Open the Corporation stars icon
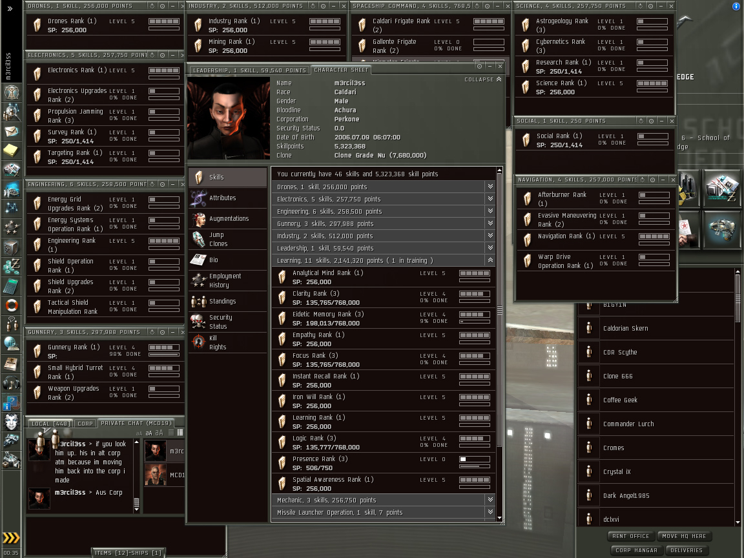Screen dimensions: 744x558 click(12, 228)
